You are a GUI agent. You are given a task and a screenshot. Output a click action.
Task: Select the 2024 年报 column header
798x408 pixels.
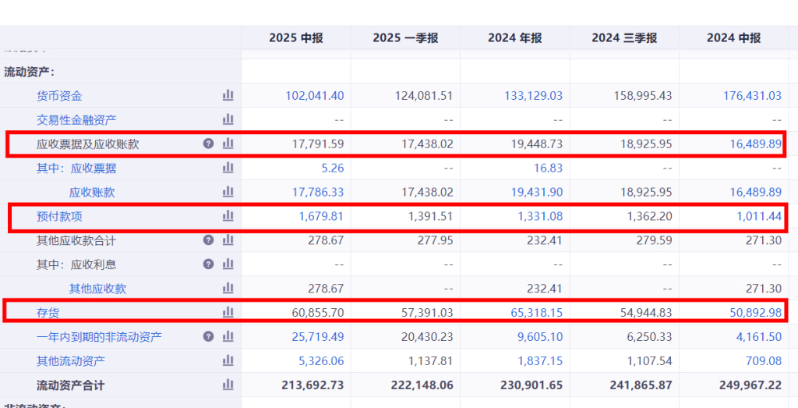(514, 37)
